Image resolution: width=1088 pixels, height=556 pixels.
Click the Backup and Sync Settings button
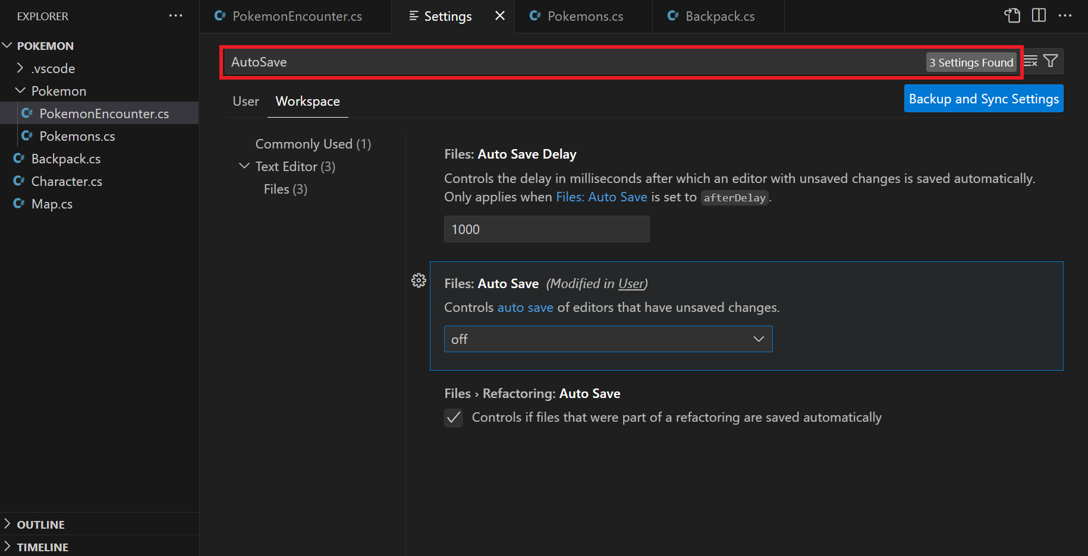tap(983, 98)
